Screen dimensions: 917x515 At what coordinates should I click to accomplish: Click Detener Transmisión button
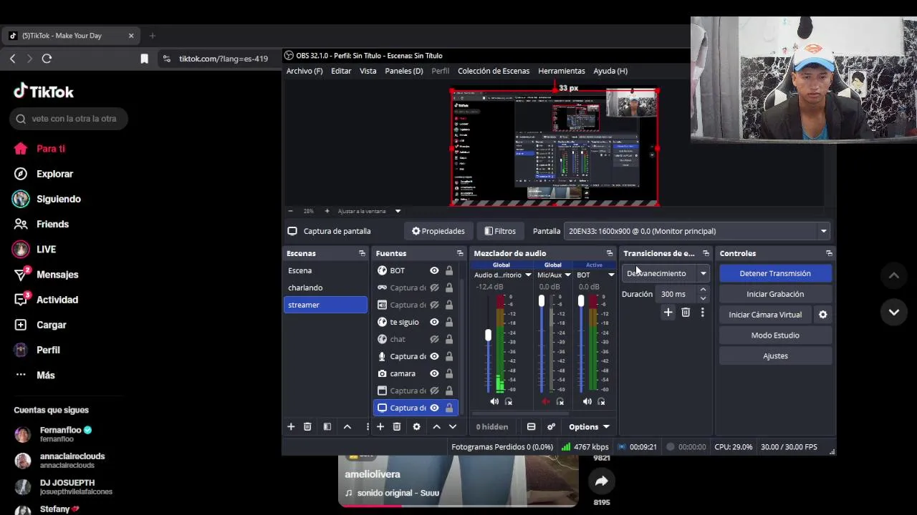coord(775,273)
